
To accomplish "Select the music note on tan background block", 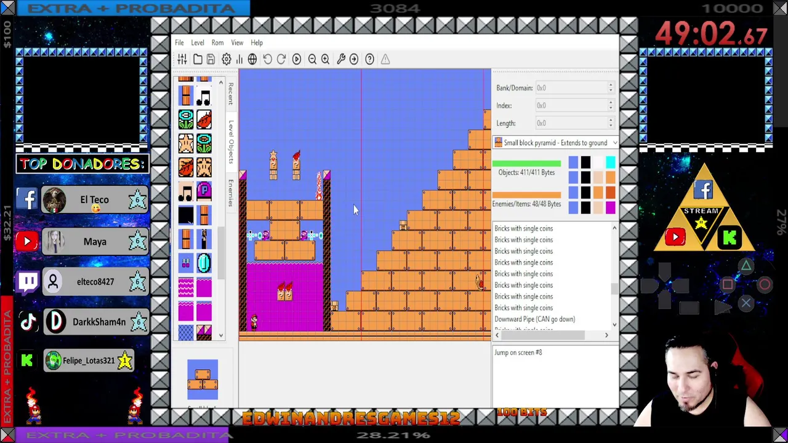I will coord(186,191).
